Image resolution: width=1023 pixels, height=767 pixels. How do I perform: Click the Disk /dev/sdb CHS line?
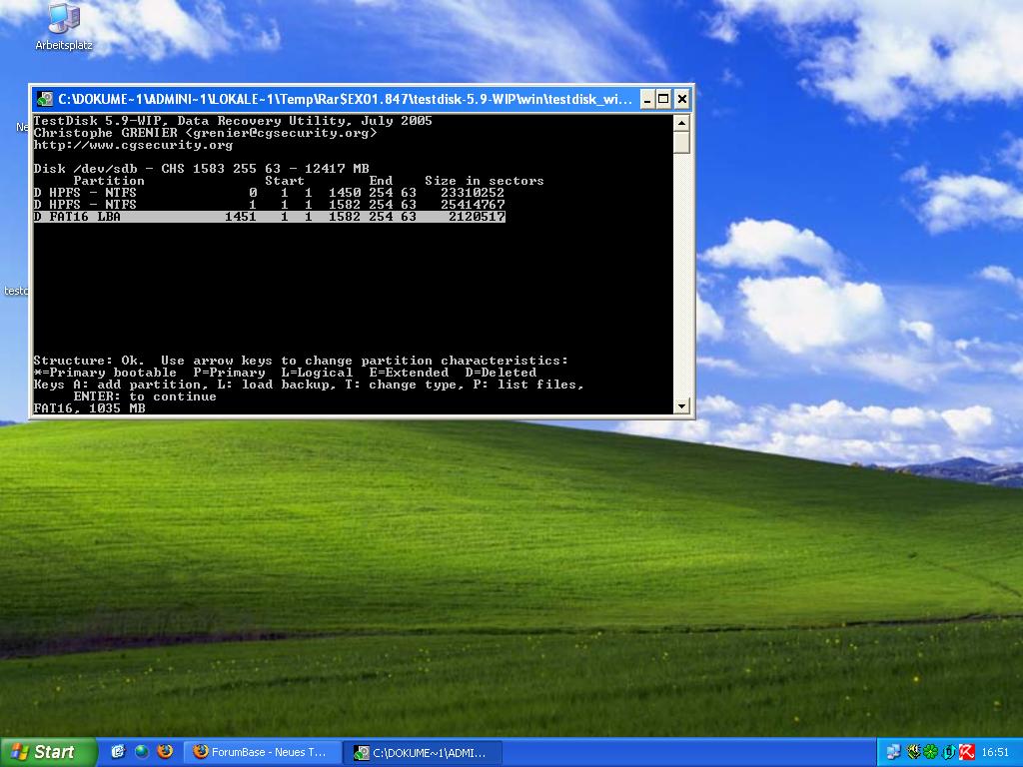[202, 168]
